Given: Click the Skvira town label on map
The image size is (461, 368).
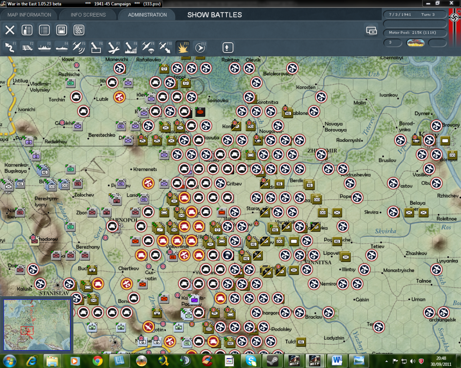Looking at the screenshot, I should 371,212.
